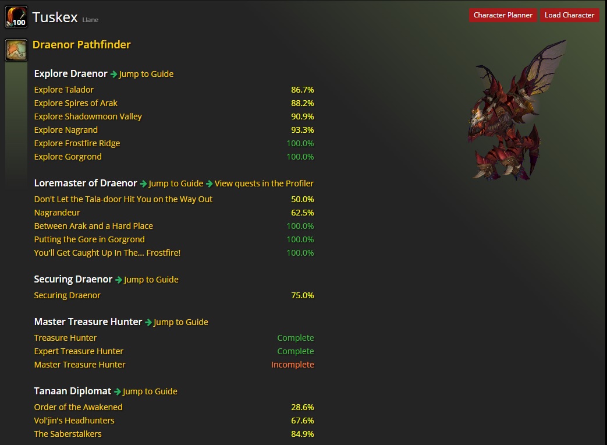
Task: Click green arrow beside Master Treasure Hunter heading
Action: (x=148, y=322)
